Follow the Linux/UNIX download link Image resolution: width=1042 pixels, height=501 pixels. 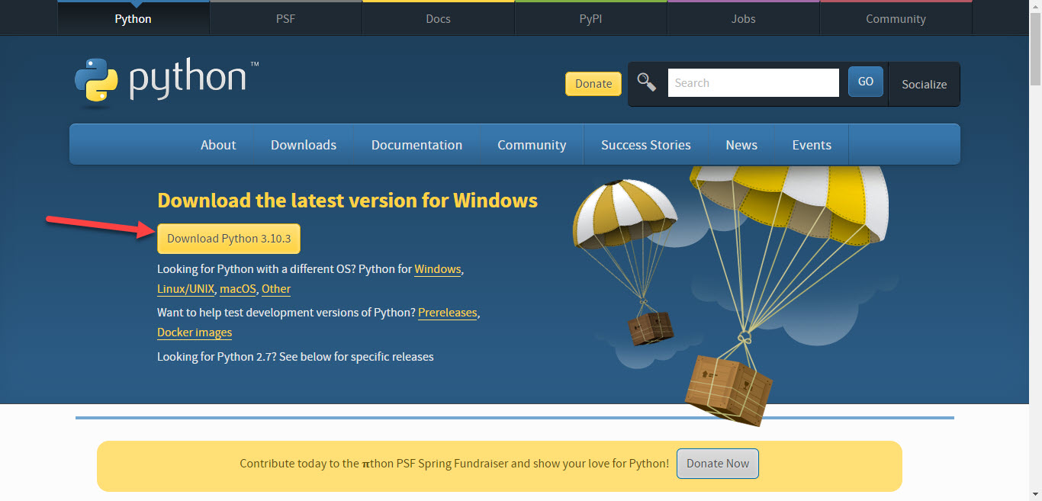pos(185,289)
